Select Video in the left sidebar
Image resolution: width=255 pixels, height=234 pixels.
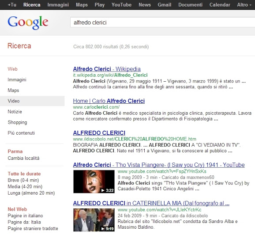point(32,101)
